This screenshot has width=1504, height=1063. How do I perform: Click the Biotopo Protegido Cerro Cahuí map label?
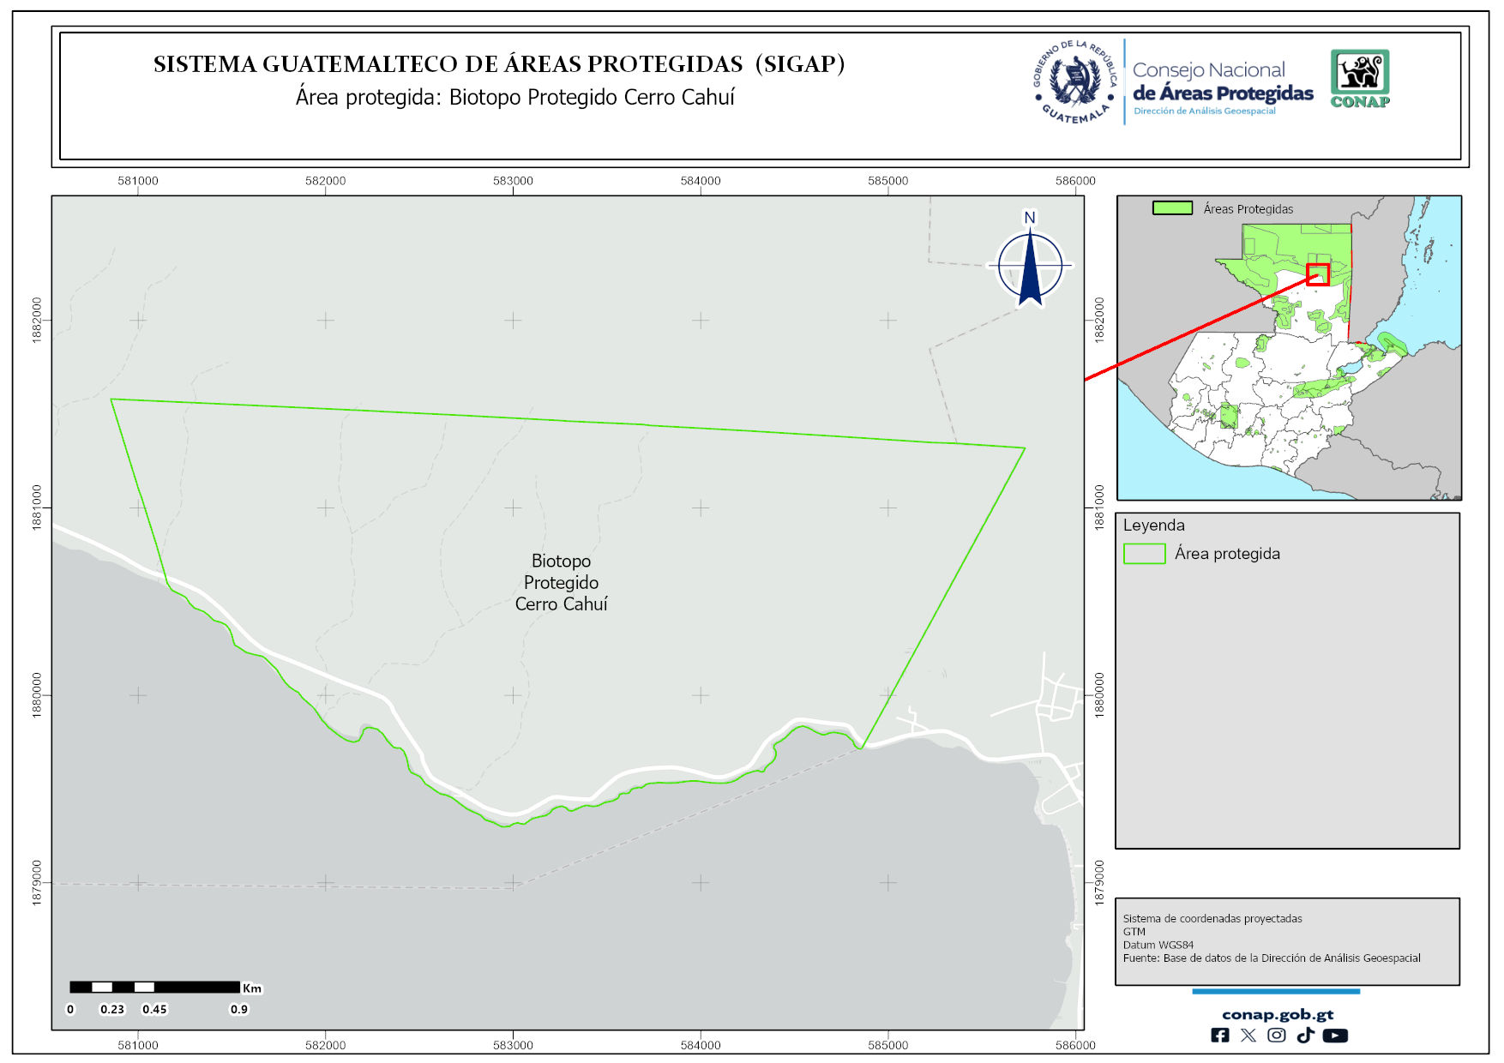pos(562,583)
